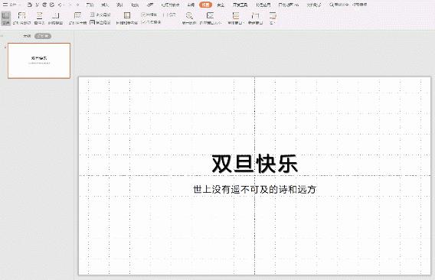Click the Save icon in quick access toolbar

click(x=30, y=5)
